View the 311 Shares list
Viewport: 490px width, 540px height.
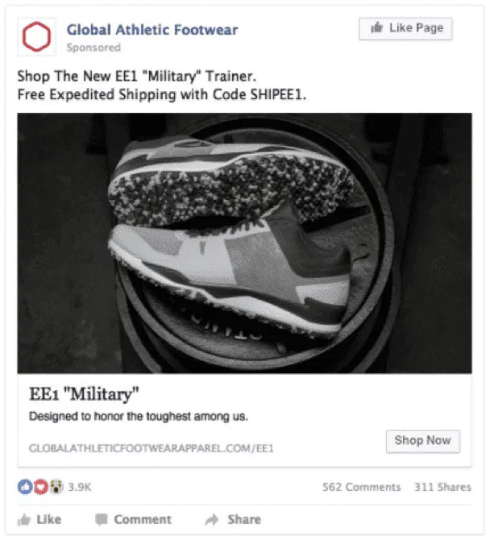pyautogui.click(x=442, y=487)
